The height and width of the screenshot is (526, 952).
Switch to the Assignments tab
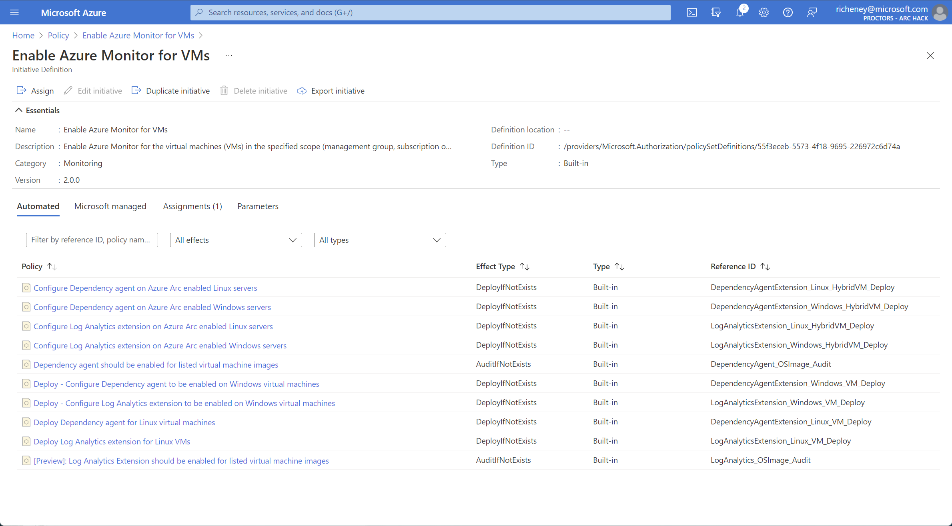192,206
